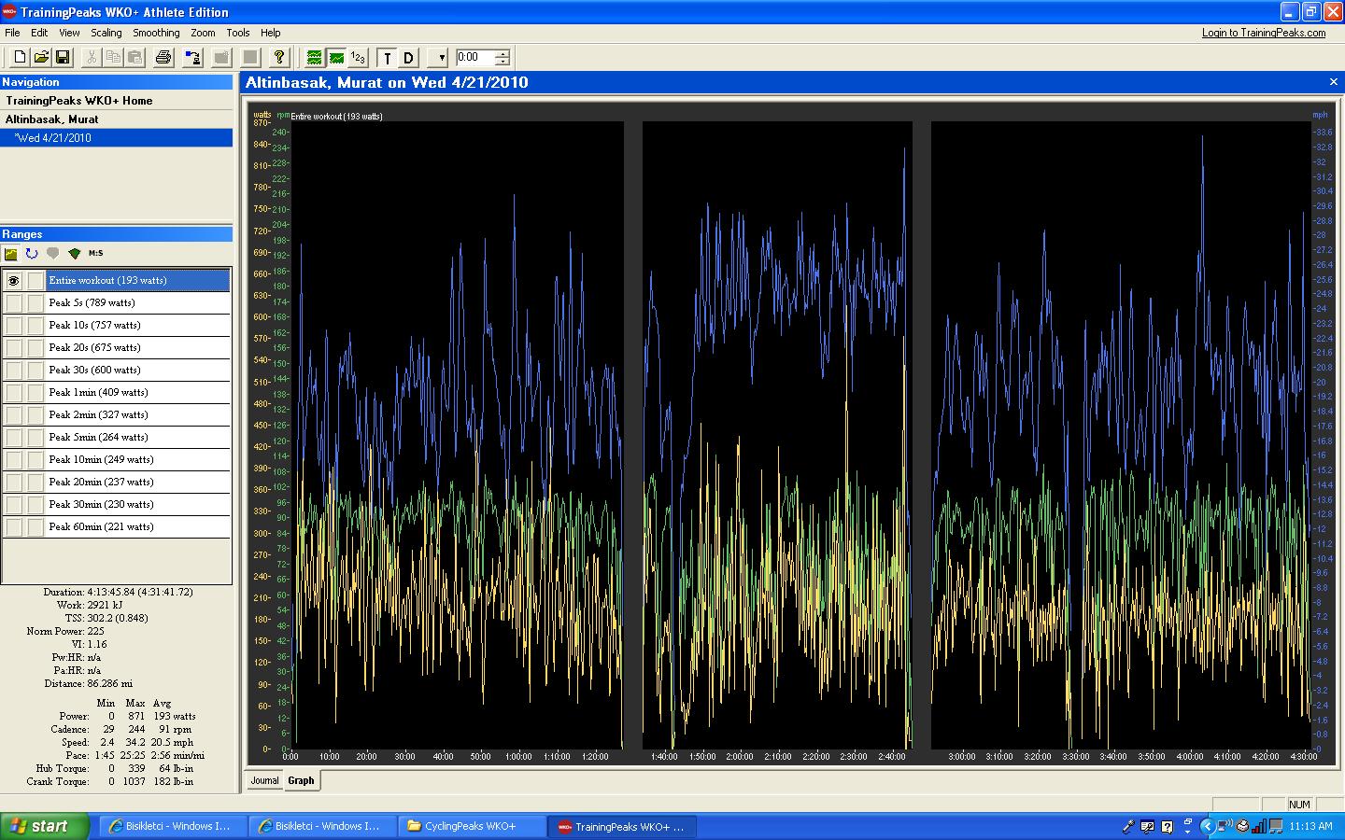1345x840 pixels.
Task: Toggle eye visibility for Entire workout range
Action: coord(13,281)
